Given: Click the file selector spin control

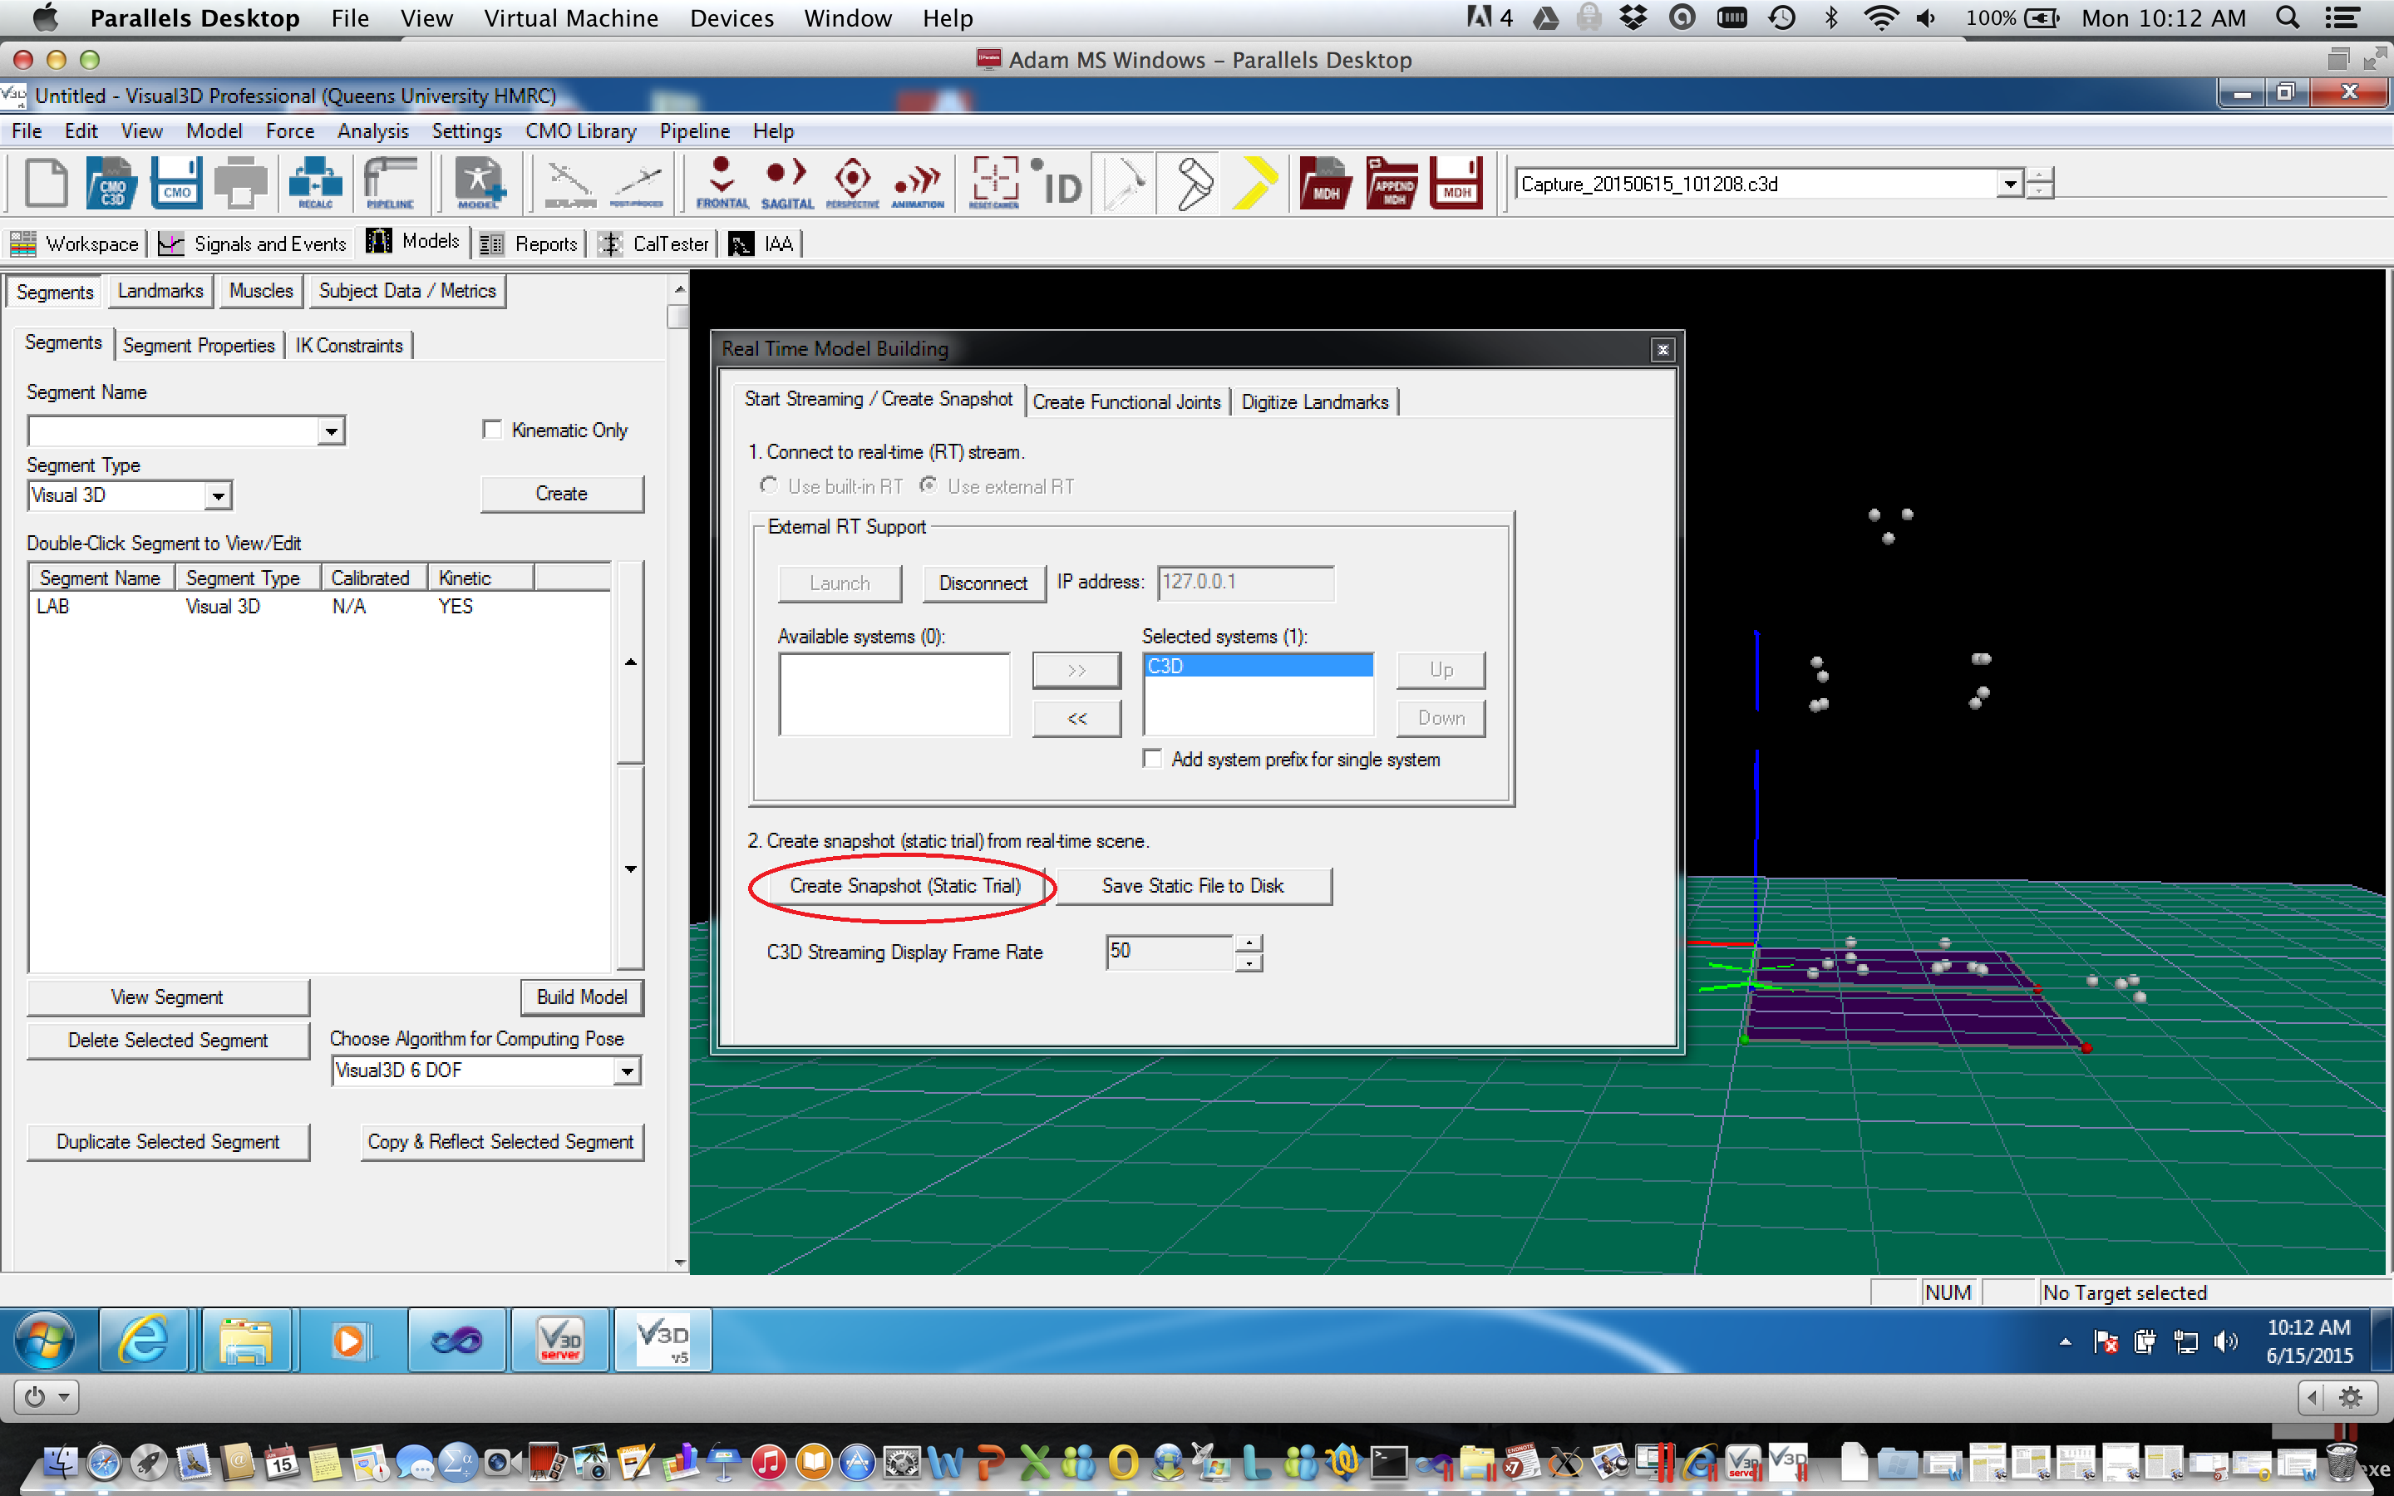Looking at the screenshot, I should (2040, 184).
